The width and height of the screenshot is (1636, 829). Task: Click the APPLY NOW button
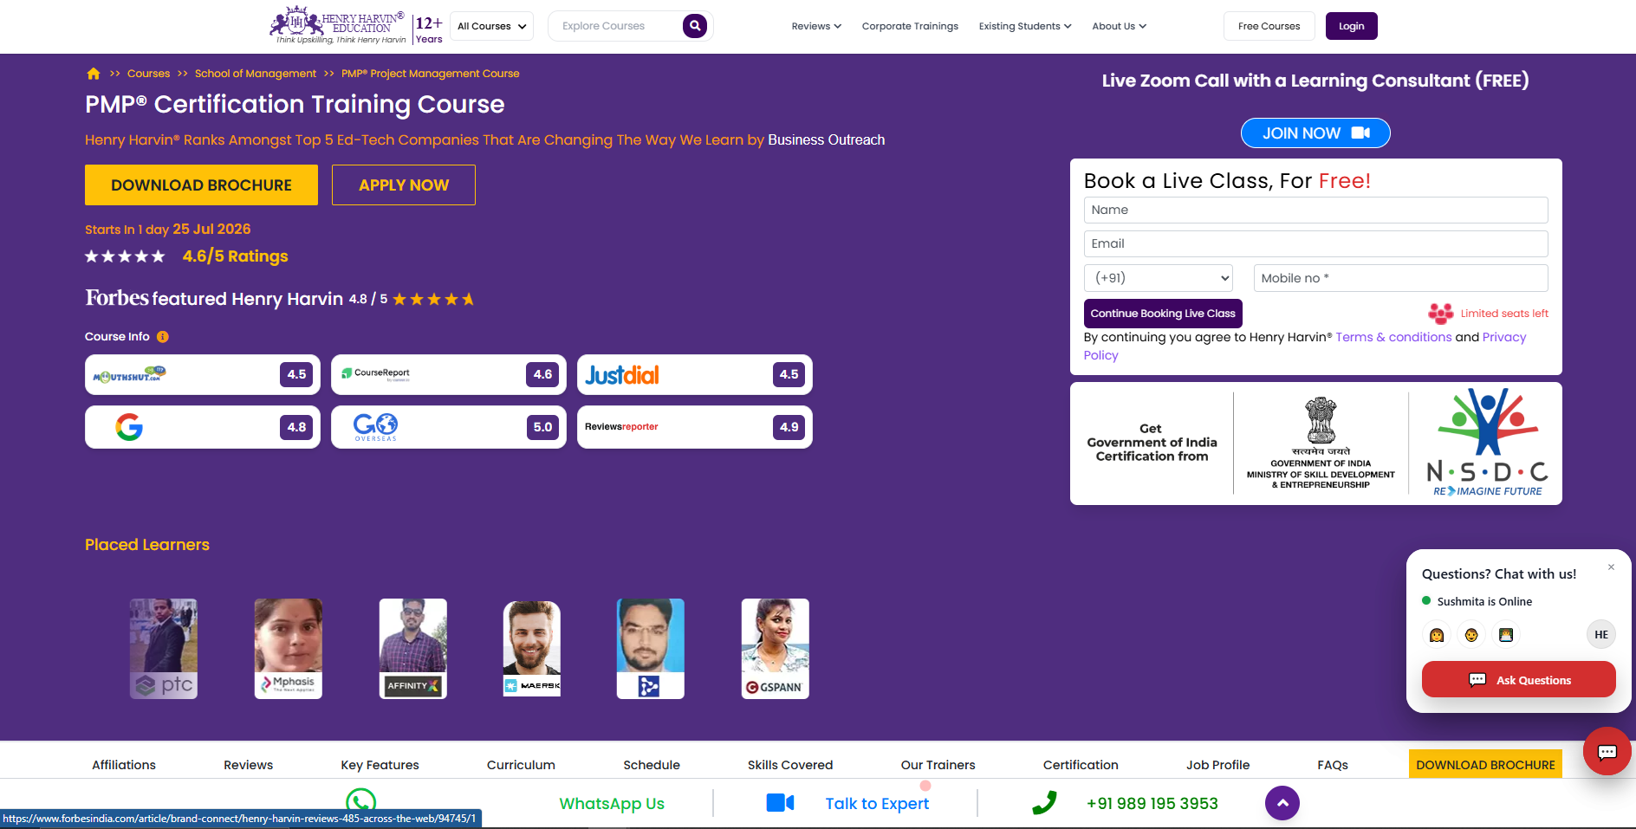coord(404,185)
